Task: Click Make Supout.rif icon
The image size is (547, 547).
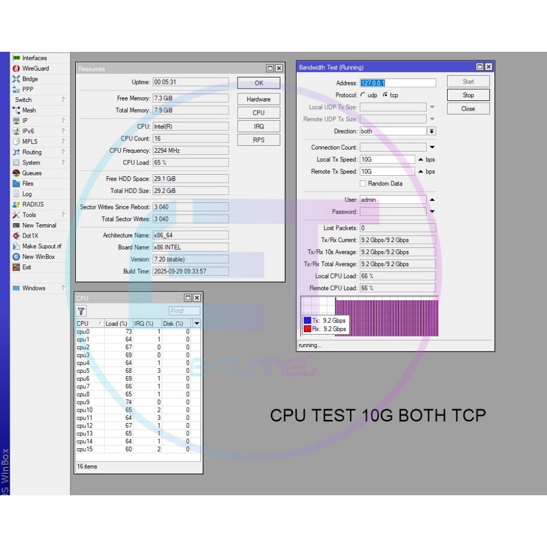Action: 16,246
